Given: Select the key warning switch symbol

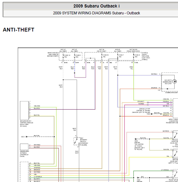Looking at the screenshot, I should (x=77, y=141).
